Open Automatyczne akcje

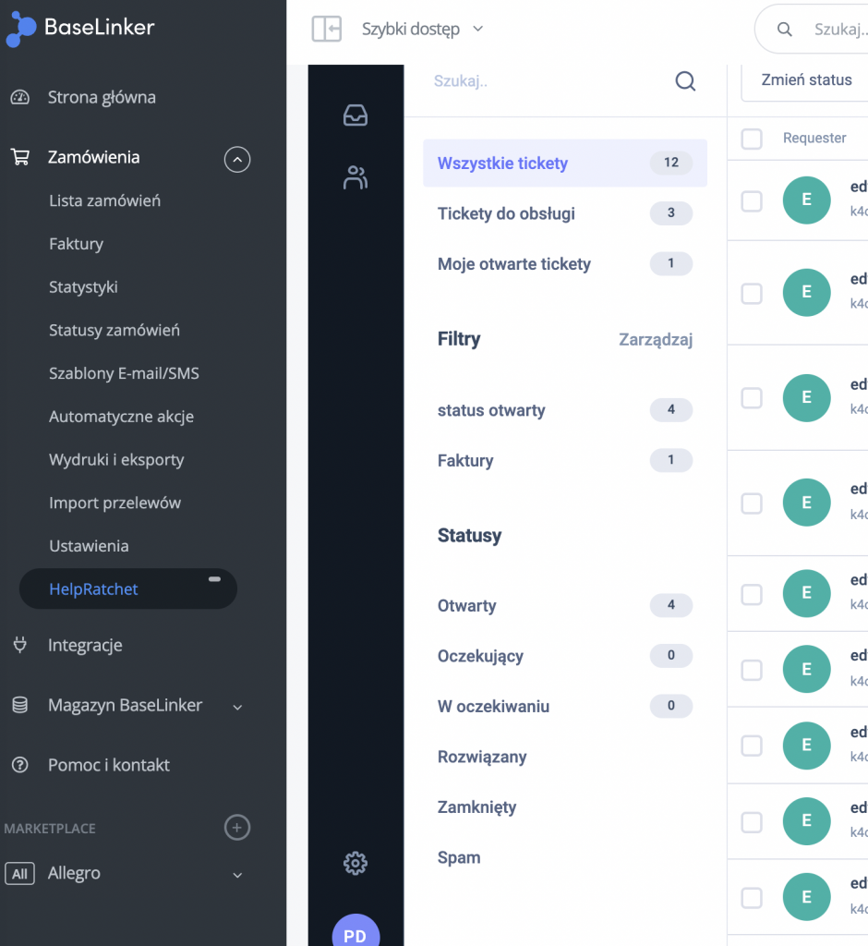pyautogui.click(x=121, y=417)
